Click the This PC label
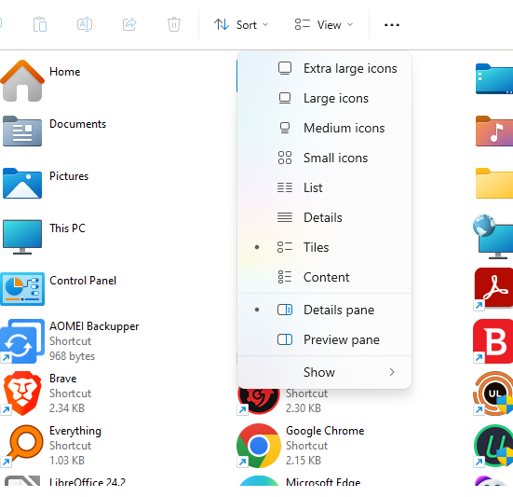This screenshot has width=513, height=497. (x=68, y=228)
